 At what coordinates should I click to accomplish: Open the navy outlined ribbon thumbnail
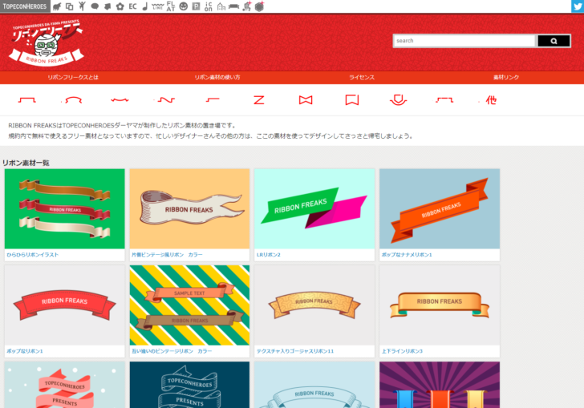tap(189, 385)
